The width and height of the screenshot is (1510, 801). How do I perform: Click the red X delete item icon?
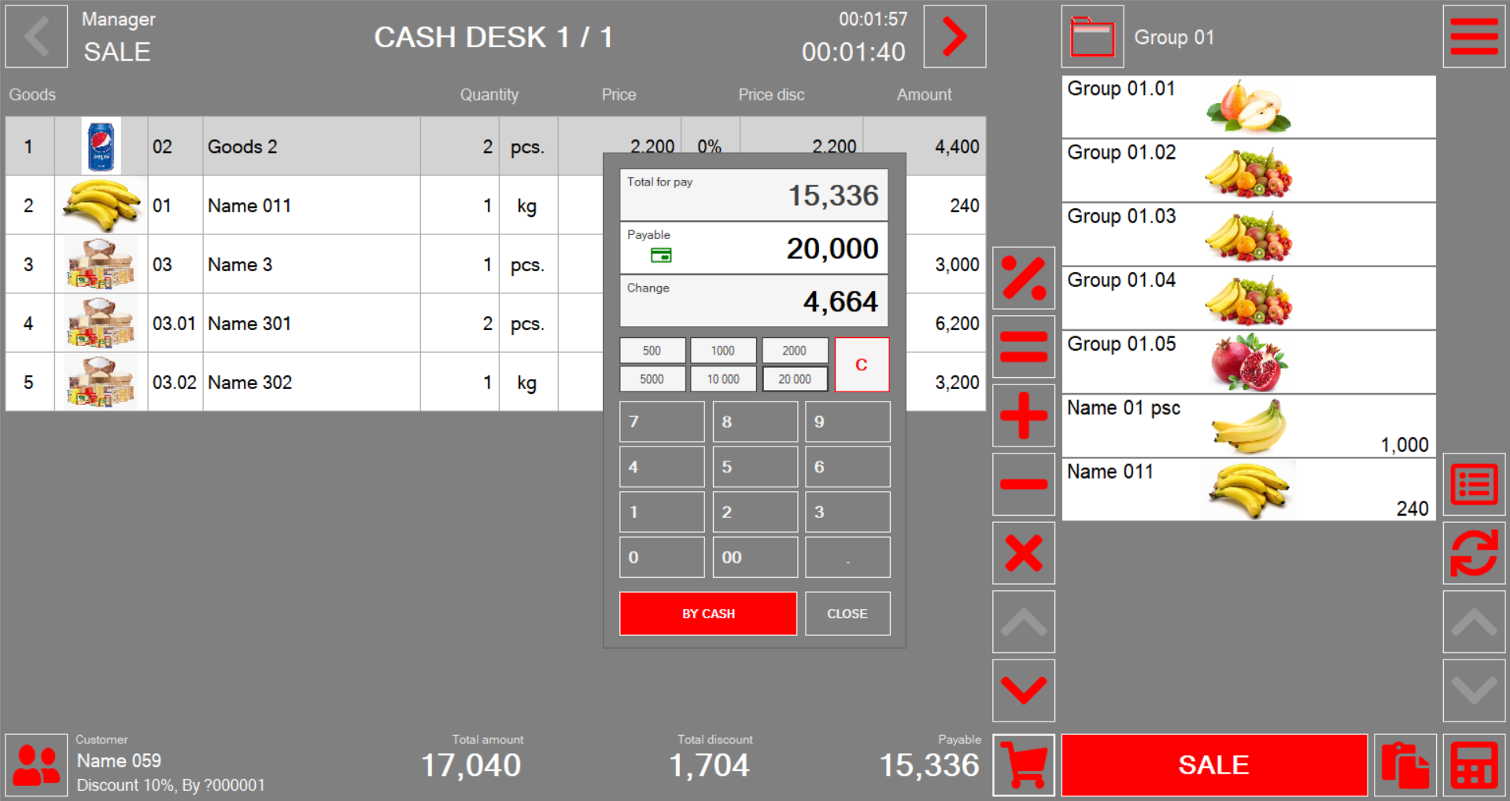tap(1023, 553)
